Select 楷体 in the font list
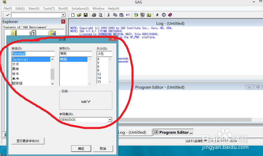 tap(31, 74)
